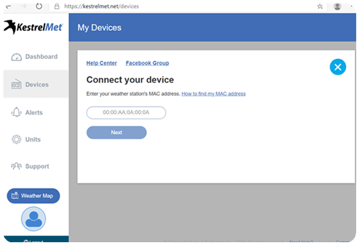Click the map icon in Weather Map button

coord(15,196)
